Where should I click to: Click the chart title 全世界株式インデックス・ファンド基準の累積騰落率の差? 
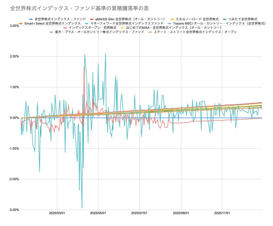click(x=79, y=8)
